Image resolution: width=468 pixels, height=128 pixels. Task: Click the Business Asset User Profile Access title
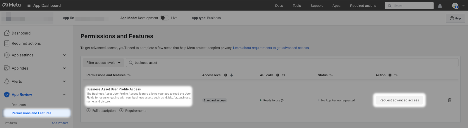click(113, 89)
